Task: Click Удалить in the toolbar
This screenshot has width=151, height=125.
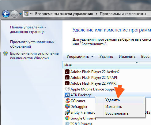Action: (x=106, y=57)
